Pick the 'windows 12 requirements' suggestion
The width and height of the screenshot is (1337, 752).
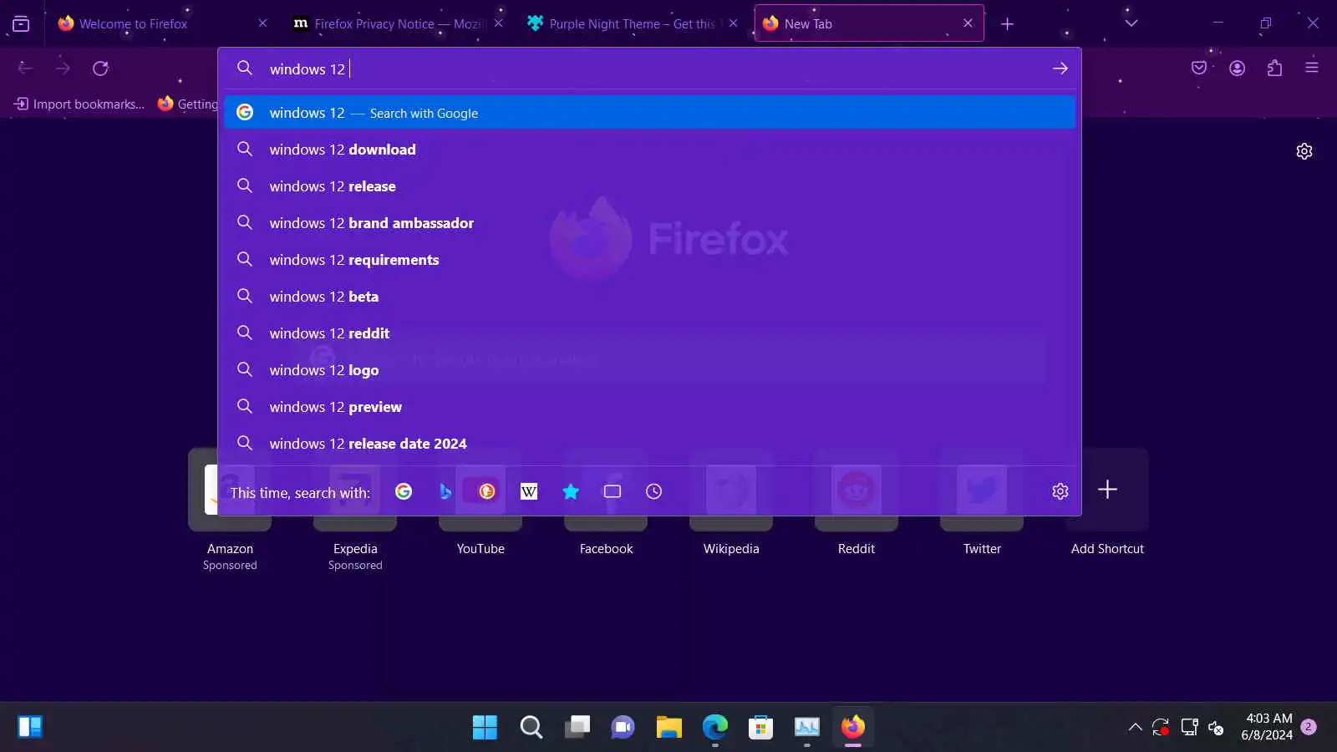[x=649, y=260]
